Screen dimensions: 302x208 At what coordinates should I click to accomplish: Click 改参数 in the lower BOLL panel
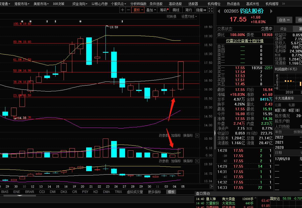(164, 161)
